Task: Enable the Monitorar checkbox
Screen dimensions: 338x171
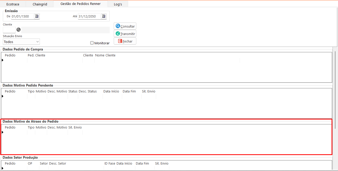Action: pyautogui.click(x=92, y=43)
